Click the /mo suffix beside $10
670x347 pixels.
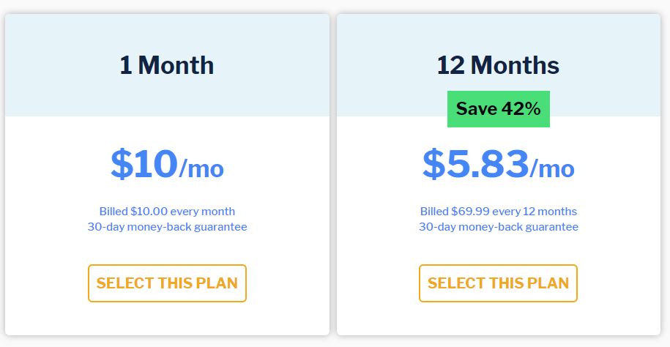tap(201, 168)
